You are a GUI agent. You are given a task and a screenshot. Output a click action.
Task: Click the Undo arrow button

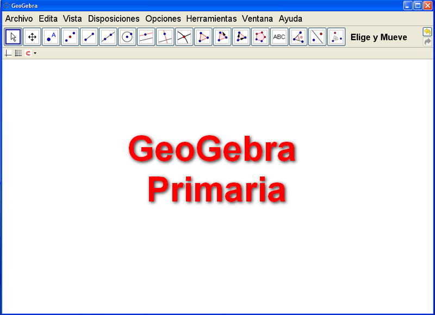pos(427,32)
